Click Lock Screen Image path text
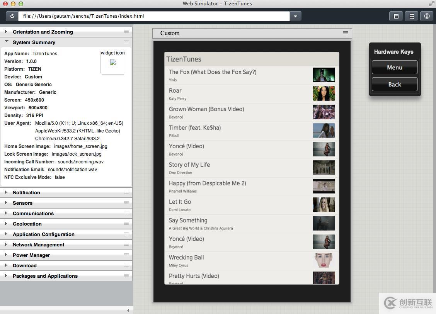Screen dimensions: 436x314 tap(77, 154)
